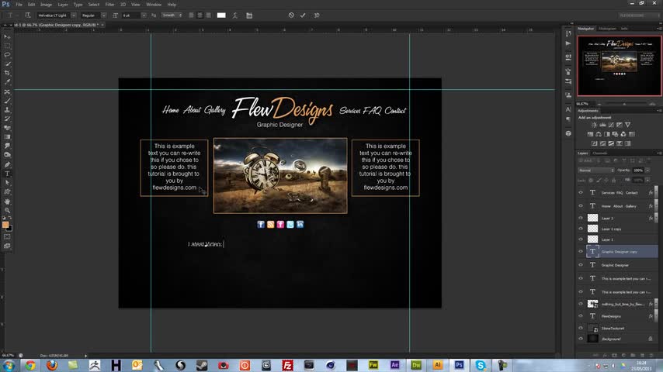Toggle visibility of FlewDesigns layer

[x=581, y=316]
